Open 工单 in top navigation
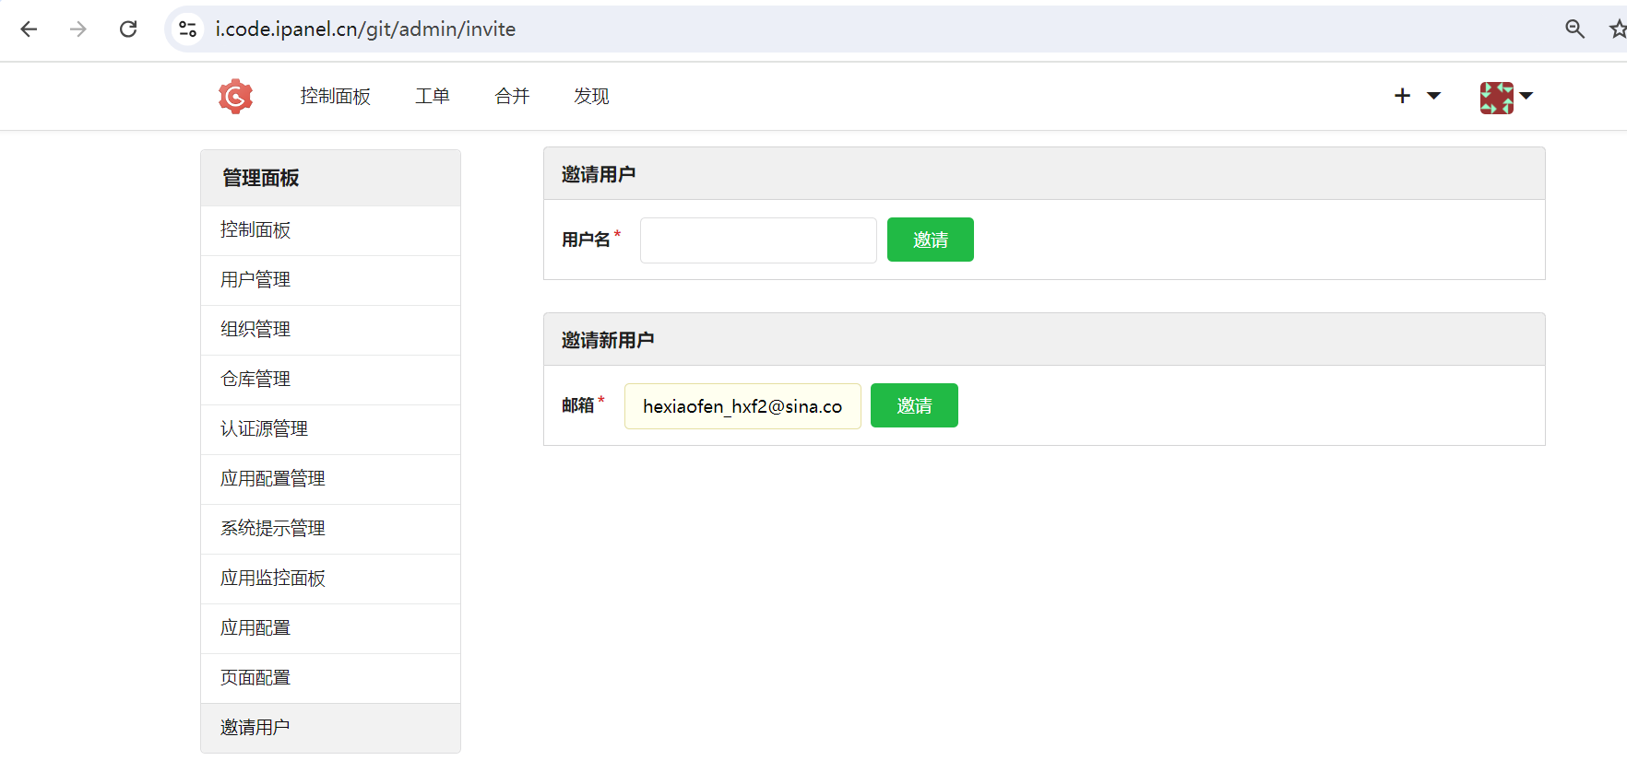The height and width of the screenshot is (784, 1627). [x=432, y=96]
